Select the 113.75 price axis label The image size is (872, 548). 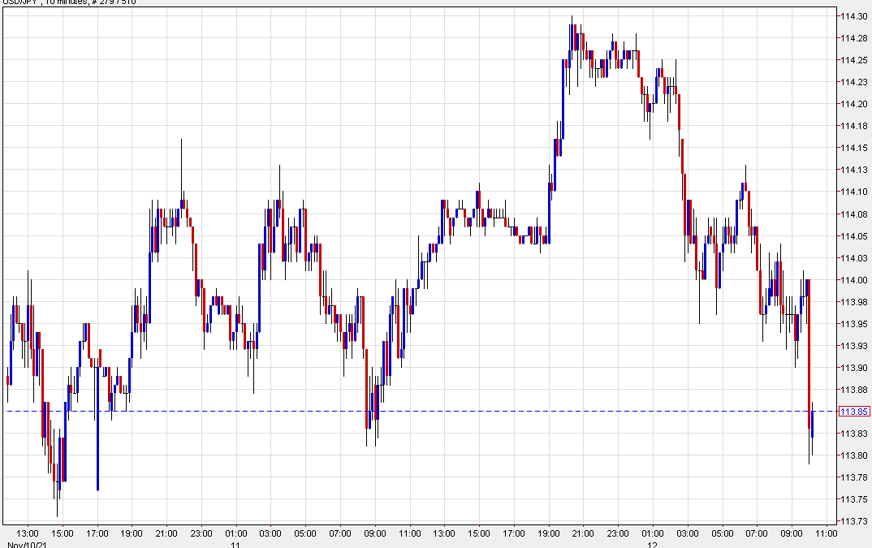[x=854, y=499]
